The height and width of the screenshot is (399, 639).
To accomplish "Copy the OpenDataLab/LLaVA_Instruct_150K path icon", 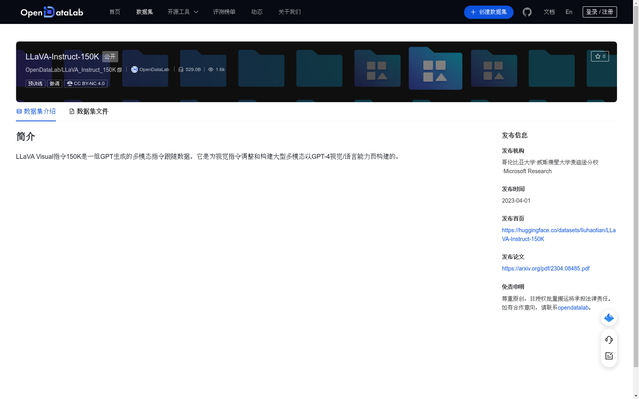I will (x=119, y=70).
